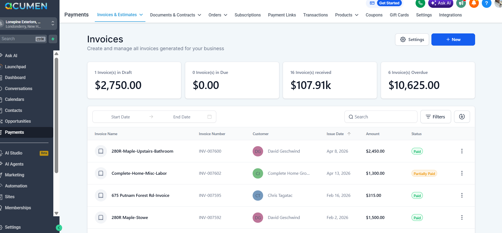Click bookmark icon for 280R-Maple-Upstairs-Bathroom invoice
The height and width of the screenshot is (233, 502).
[101, 151]
